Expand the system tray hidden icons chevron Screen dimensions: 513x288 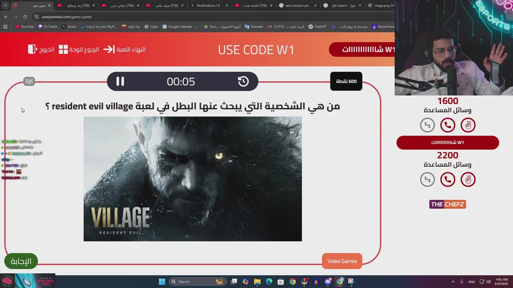pyautogui.click(x=453, y=282)
